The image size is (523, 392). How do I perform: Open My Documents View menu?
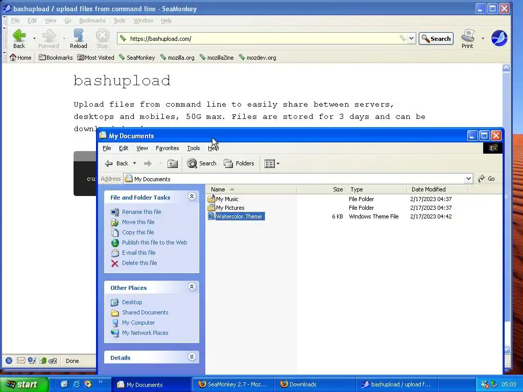(142, 148)
